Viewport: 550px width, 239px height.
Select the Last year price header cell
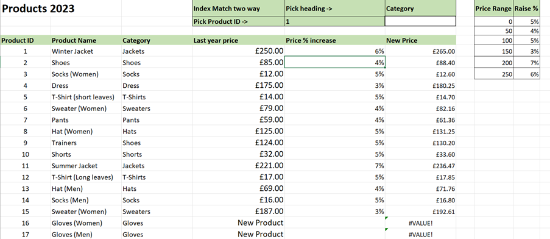click(x=239, y=40)
